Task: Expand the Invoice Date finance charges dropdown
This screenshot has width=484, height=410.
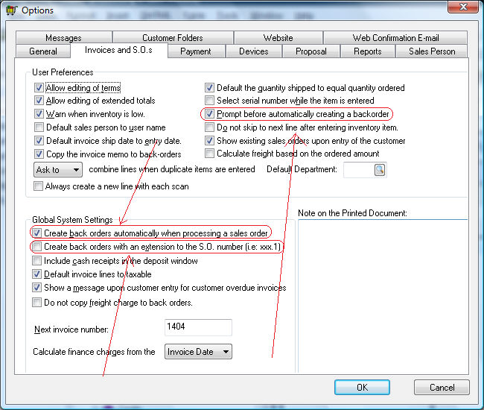Action: 198,352
